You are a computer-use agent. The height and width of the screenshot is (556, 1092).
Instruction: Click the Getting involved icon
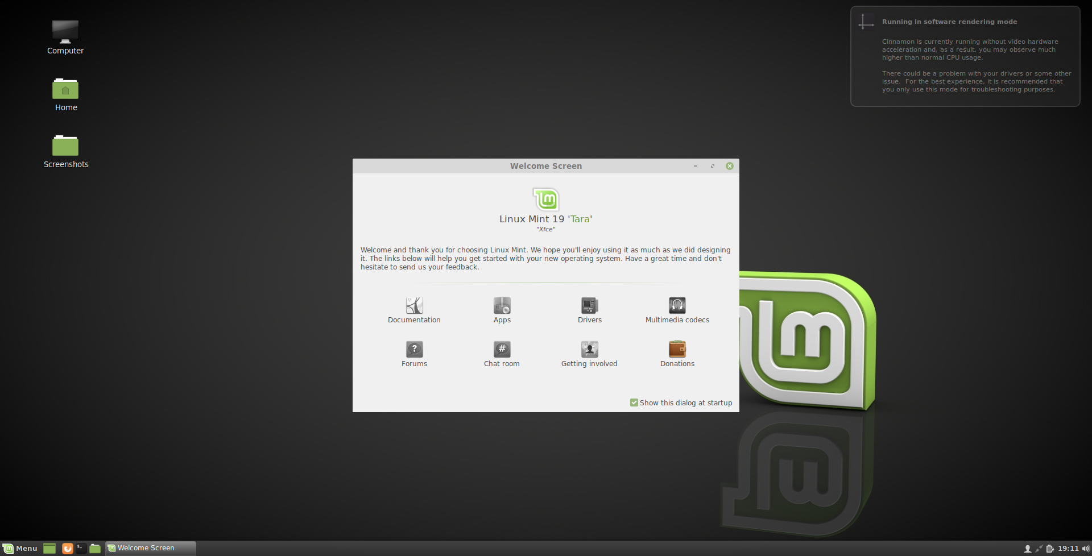[589, 349]
